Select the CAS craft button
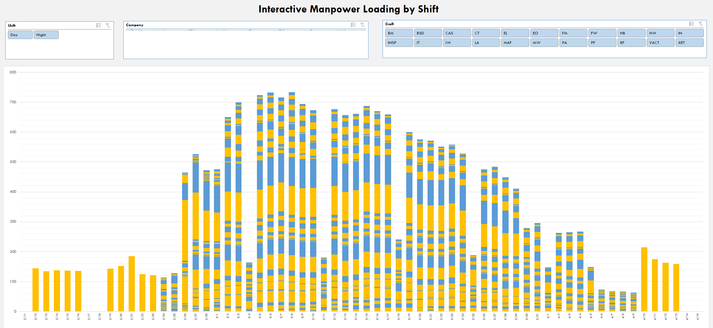This screenshot has width=713, height=328. (x=457, y=33)
